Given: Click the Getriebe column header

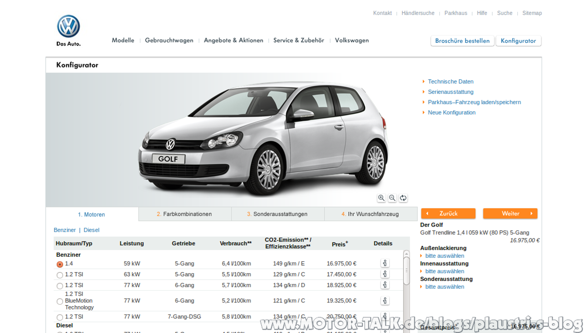Looking at the screenshot, I should (x=183, y=243).
